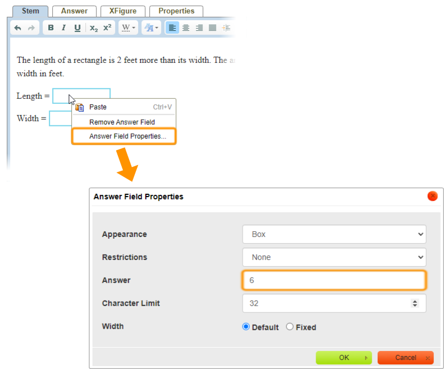Click the Undo arrow icon
Viewport: 444px width, 369px height.
coord(18,28)
